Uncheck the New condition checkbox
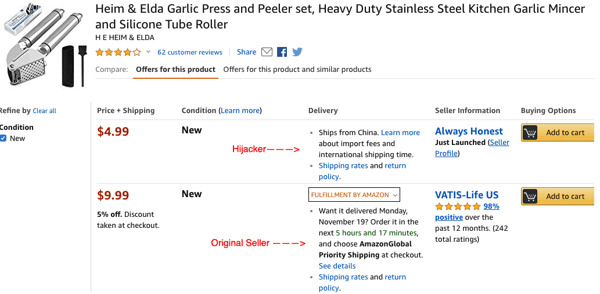600x294 pixels. coord(3,138)
